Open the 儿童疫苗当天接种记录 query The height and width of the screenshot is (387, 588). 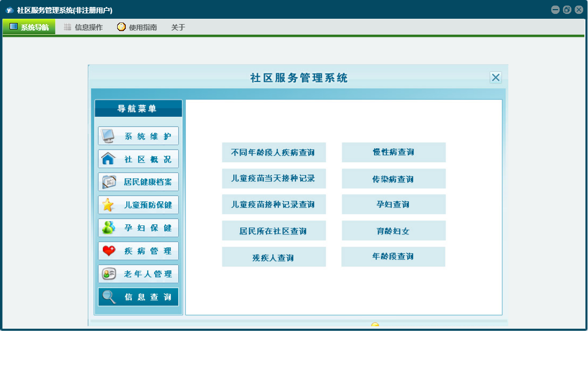pos(274,178)
